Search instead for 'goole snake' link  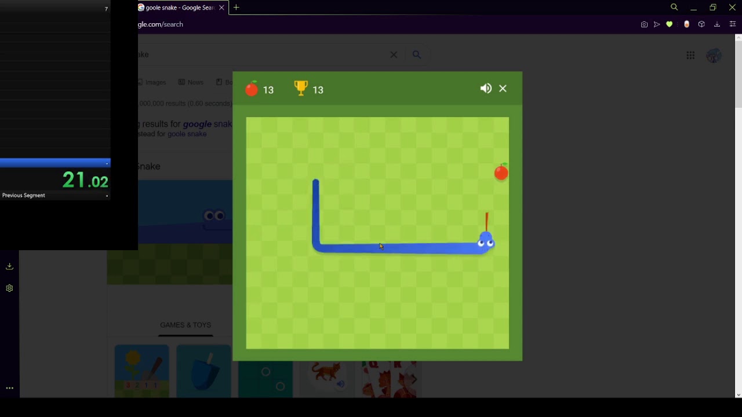pos(187,134)
